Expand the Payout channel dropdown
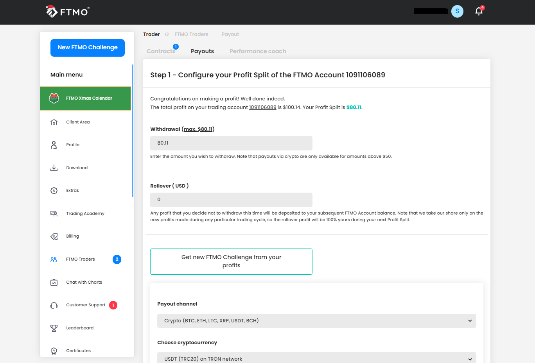Screen dimensions: 535x363 316,321
